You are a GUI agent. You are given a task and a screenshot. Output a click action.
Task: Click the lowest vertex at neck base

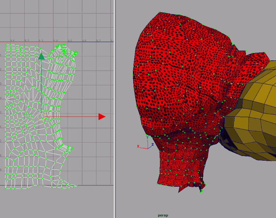click(x=201, y=192)
